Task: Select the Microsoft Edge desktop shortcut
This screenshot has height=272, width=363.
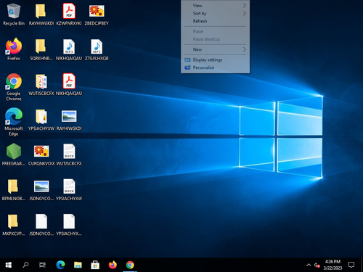Action: 14,122
